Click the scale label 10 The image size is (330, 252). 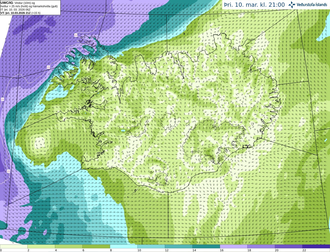pos(139,250)
